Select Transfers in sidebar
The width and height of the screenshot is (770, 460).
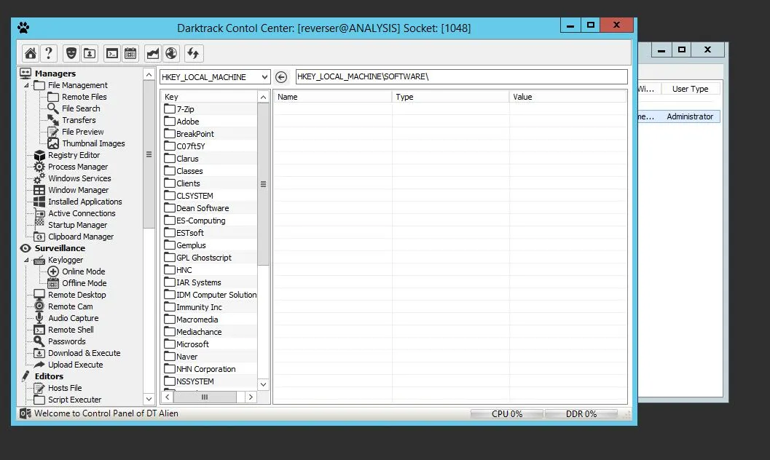[x=79, y=120]
